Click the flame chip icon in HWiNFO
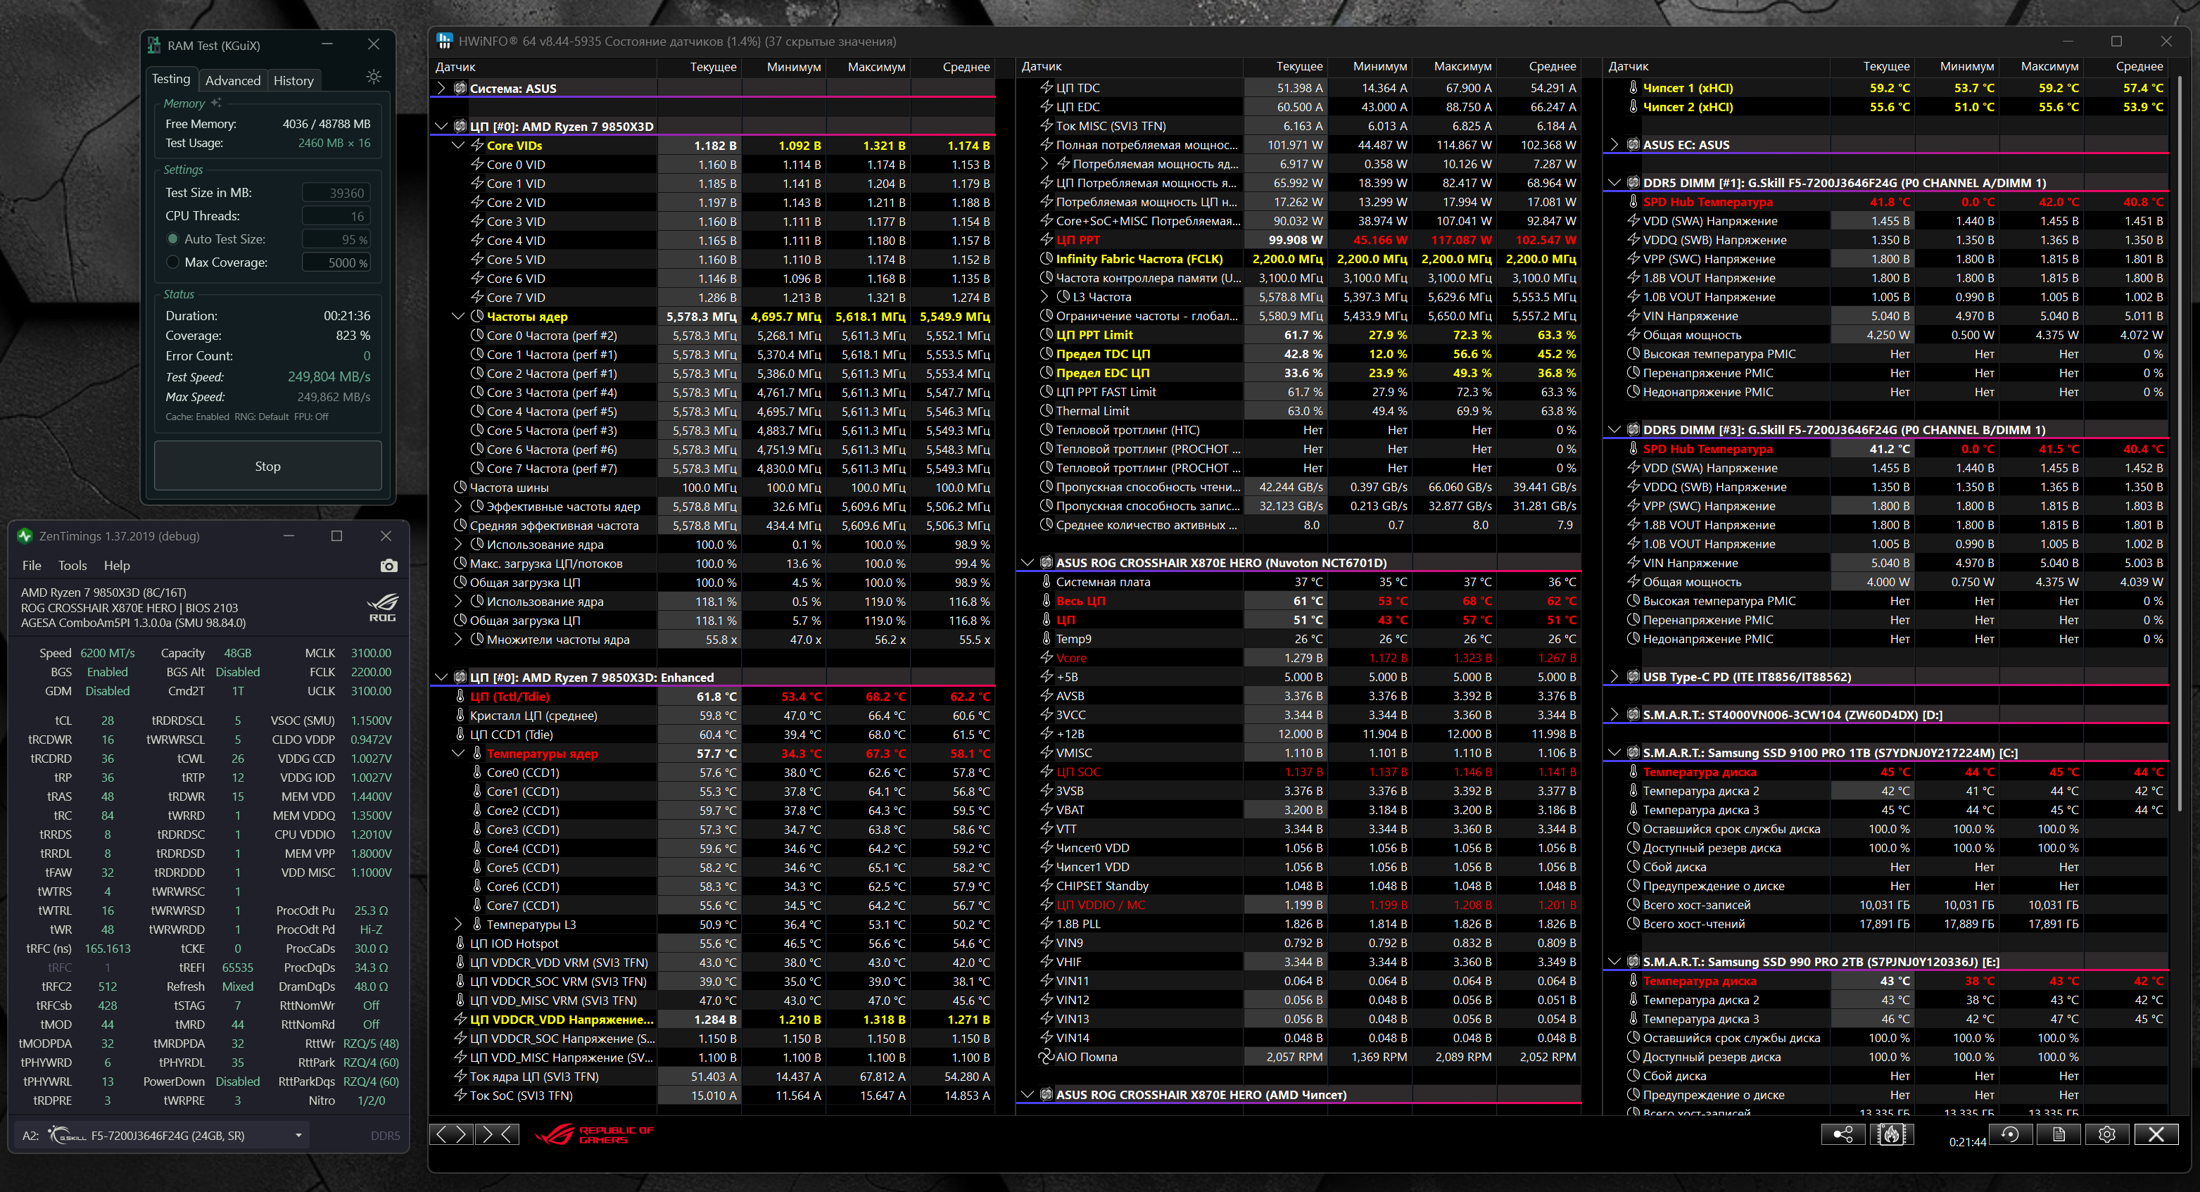 [x=1891, y=1134]
